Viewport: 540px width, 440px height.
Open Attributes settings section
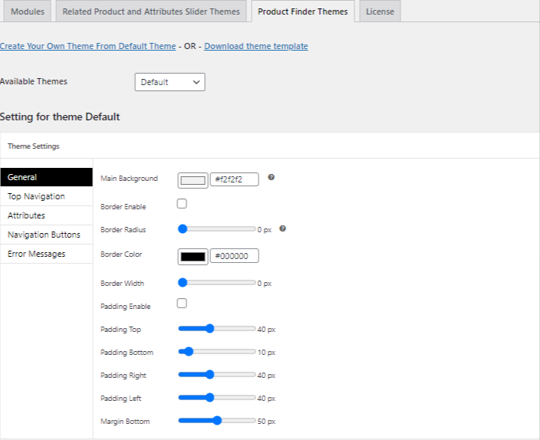(26, 215)
